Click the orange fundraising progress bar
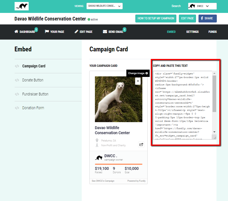Image resolution: width=228 pixels, height=201 pixels. (118, 164)
